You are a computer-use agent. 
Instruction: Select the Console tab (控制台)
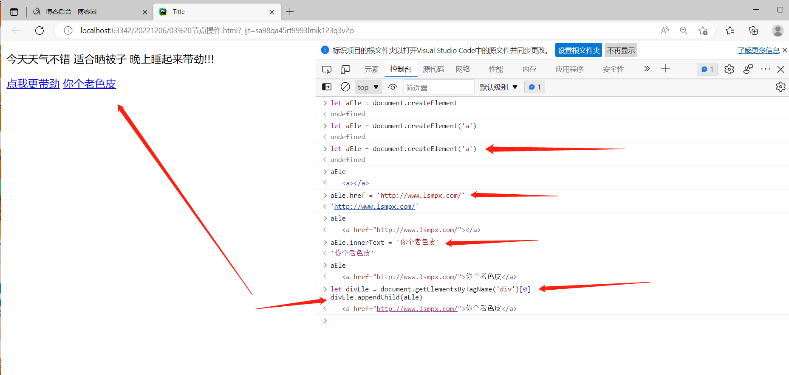401,69
